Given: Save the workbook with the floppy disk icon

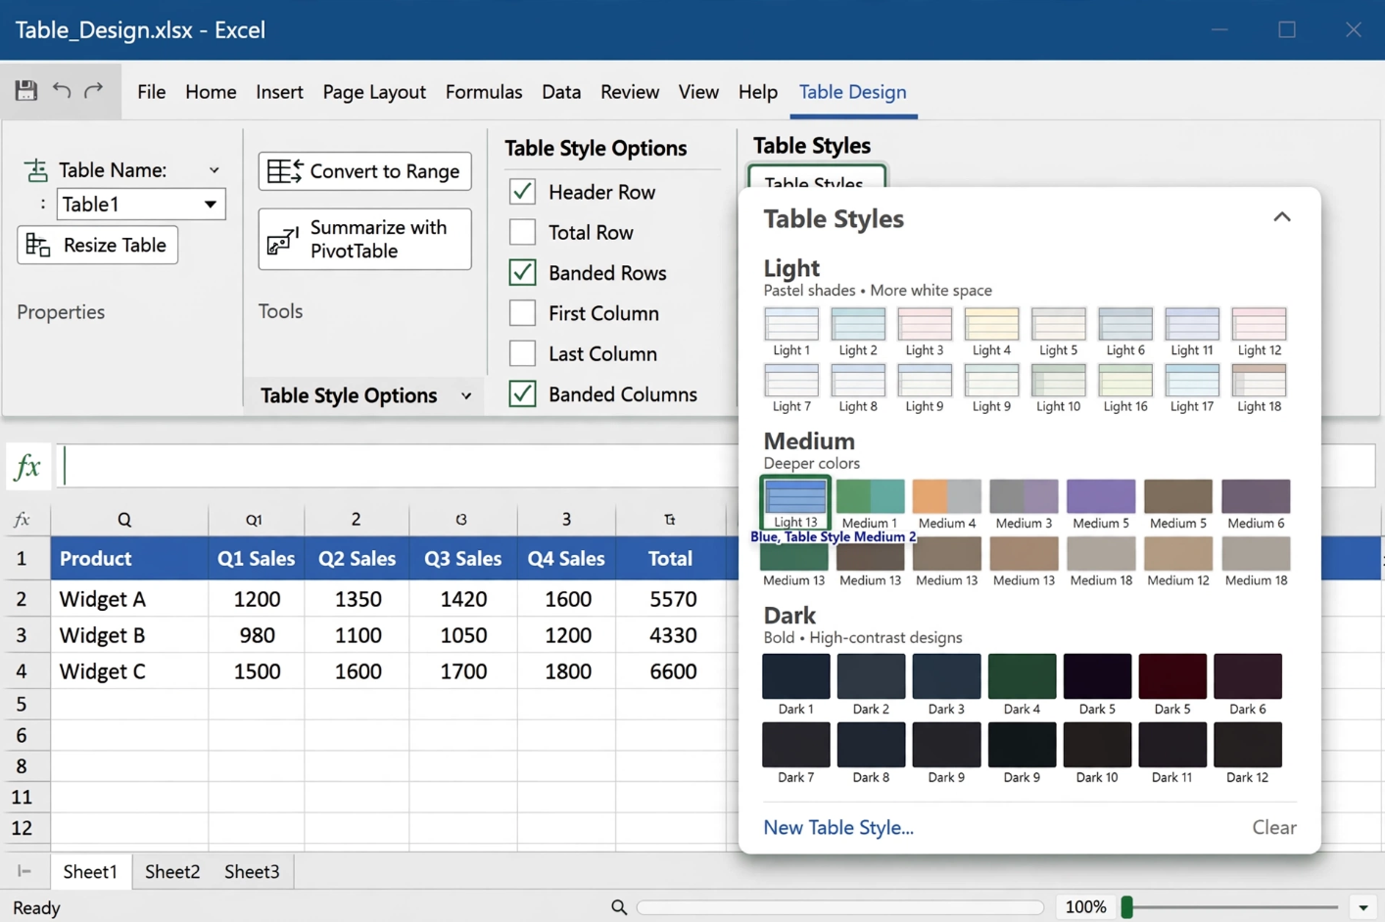Looking at the screenshot, I should point(26,91).
